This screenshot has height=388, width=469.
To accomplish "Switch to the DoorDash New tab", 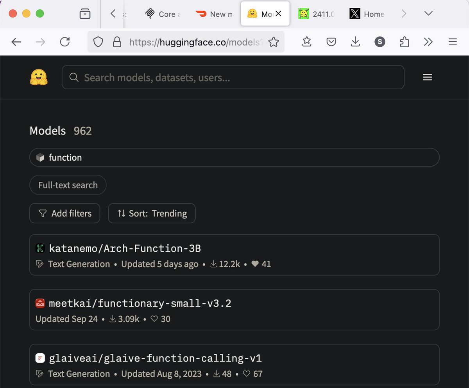I will click(x=214, y=14).
